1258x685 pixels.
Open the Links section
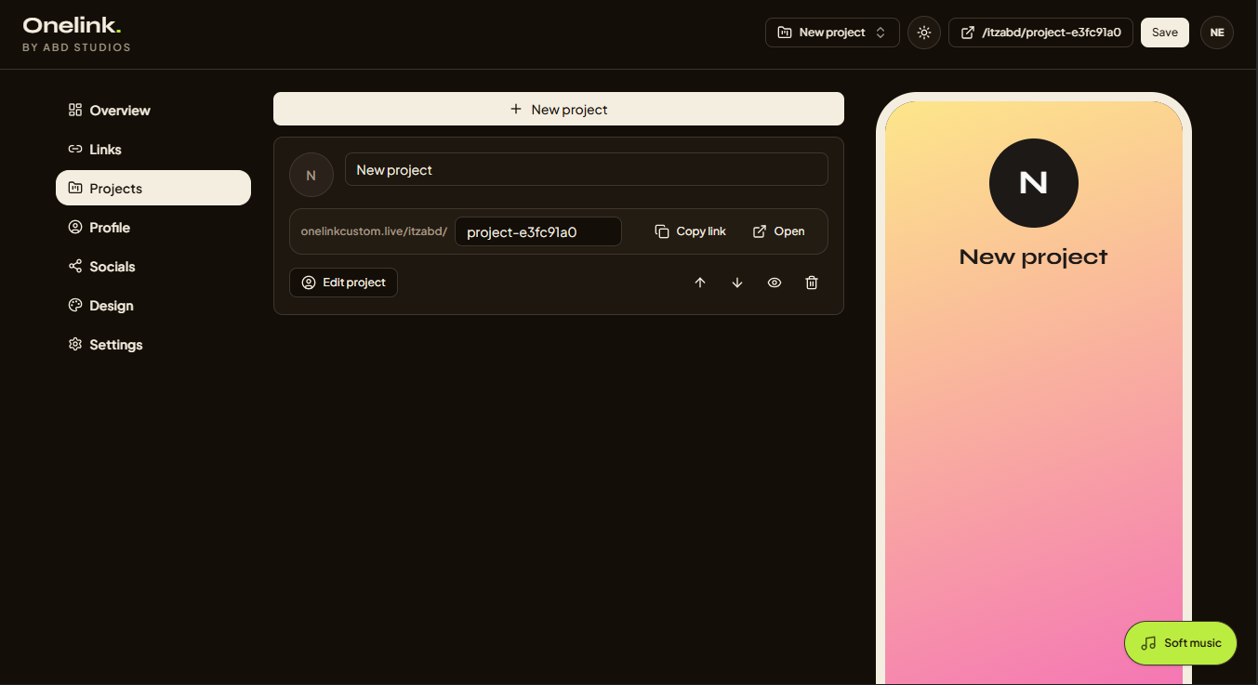[153, 150]
